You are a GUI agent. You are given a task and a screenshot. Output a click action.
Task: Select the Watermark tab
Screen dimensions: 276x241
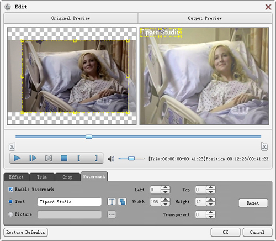point(94,176)
